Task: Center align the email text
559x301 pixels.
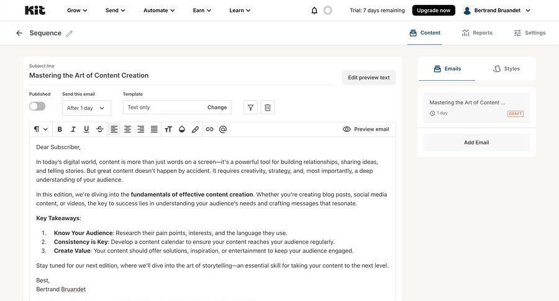Action: [x=127, y=129]
